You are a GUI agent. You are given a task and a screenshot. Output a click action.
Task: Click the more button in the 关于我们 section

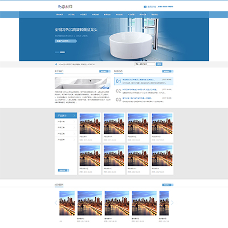tap(105, 71)
